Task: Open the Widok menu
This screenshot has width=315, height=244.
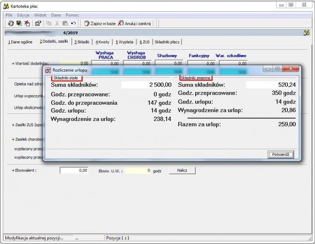Action: coord(40,15)
